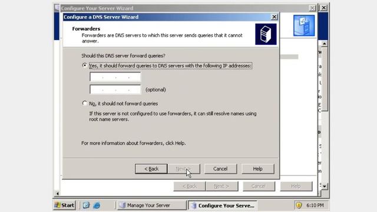Switch to Manage Your Server taskbar button
Viewport: 377px width, 212px height.
tap(152, 206)
